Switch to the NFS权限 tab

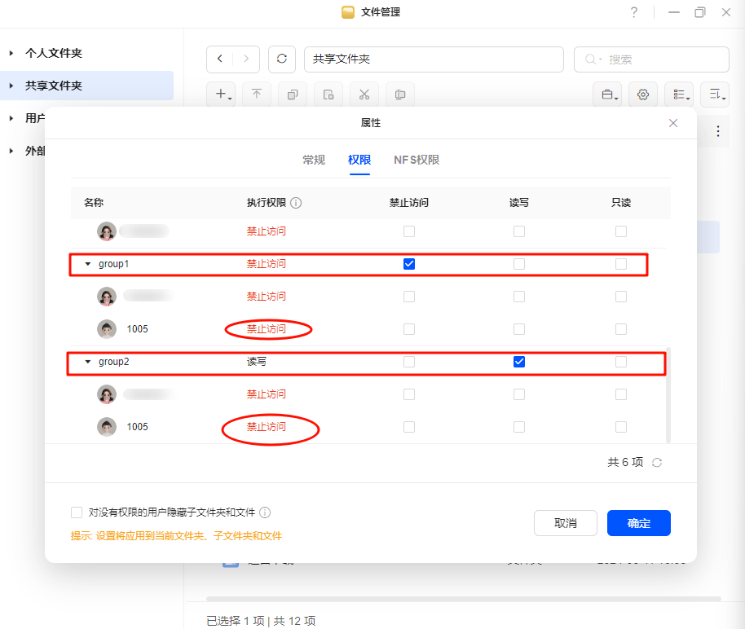tap(417, 160)
